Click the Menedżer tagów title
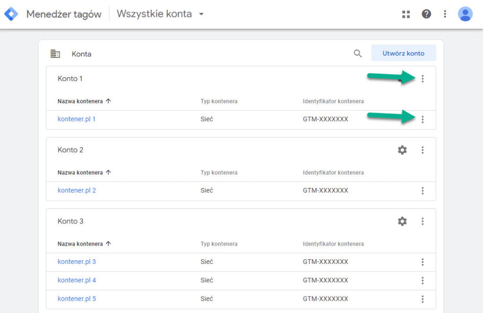 (x=64, y=14)
